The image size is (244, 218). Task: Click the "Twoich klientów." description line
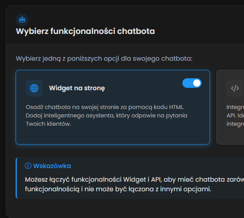(48, 124)
